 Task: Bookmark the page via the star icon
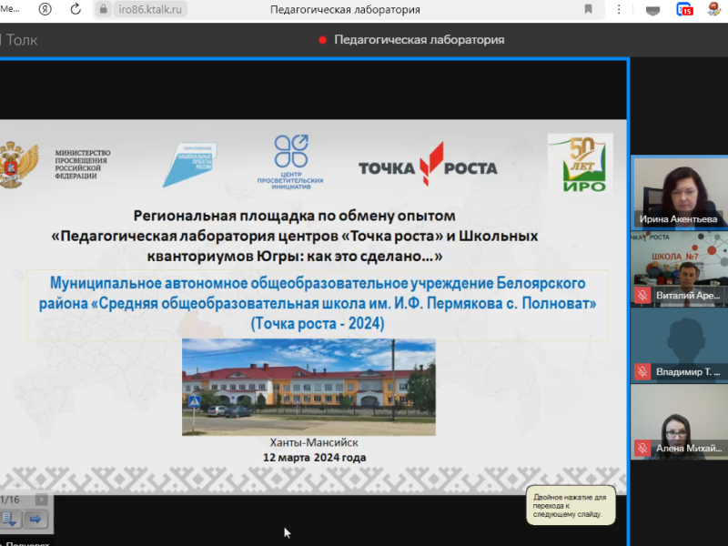(x=588, y=10)
